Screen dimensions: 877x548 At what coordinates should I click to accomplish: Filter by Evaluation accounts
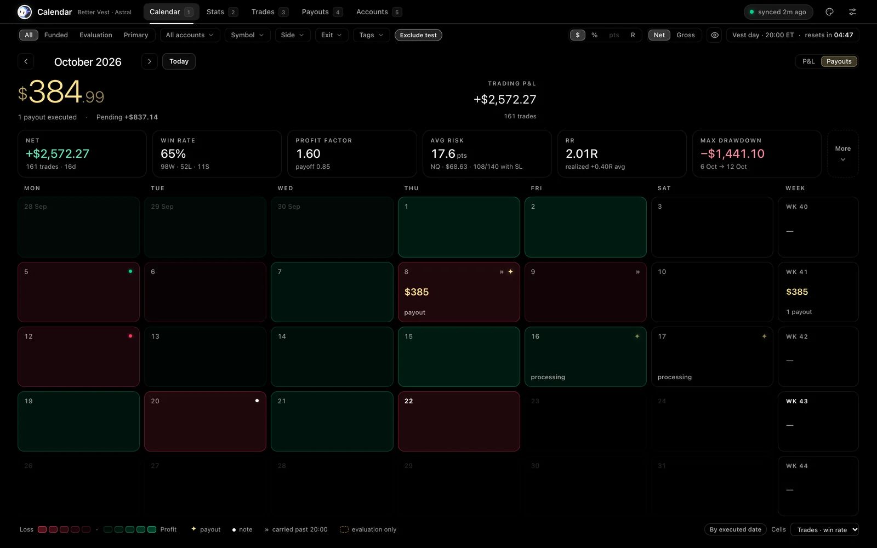tap(96, 35)
